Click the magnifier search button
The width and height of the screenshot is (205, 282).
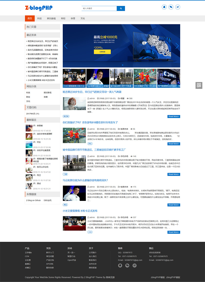coord(121,8)
